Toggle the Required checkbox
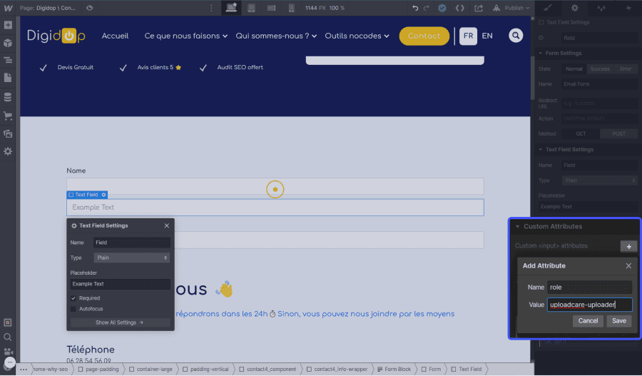 73,298
